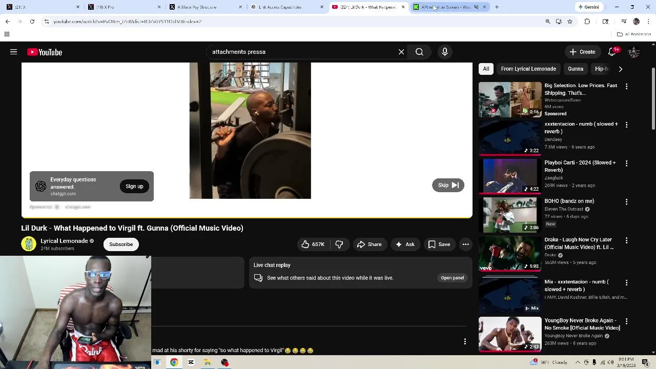Click the YouTube logo home link
This screenshot has height=369, width=656.
pos(45,52)
